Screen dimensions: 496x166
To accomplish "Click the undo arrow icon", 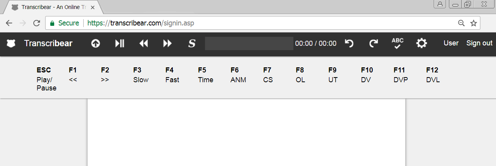I will point(349,43).
